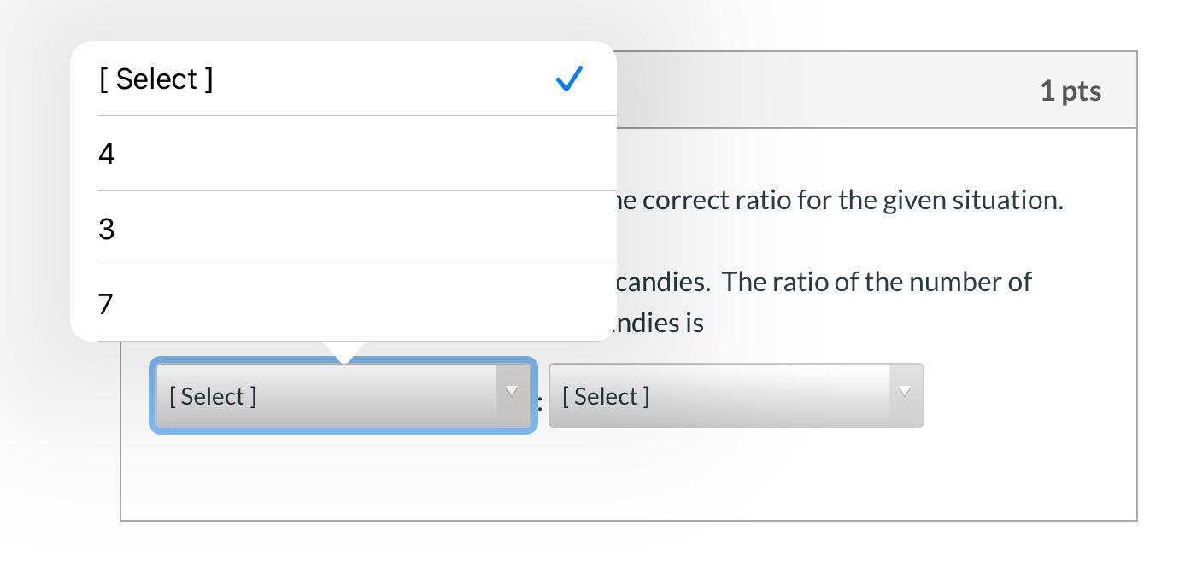This screenshot has width=1185, height=584.
Task: Click the "1 pts" points label
Action: click(x=1070, y=91)
